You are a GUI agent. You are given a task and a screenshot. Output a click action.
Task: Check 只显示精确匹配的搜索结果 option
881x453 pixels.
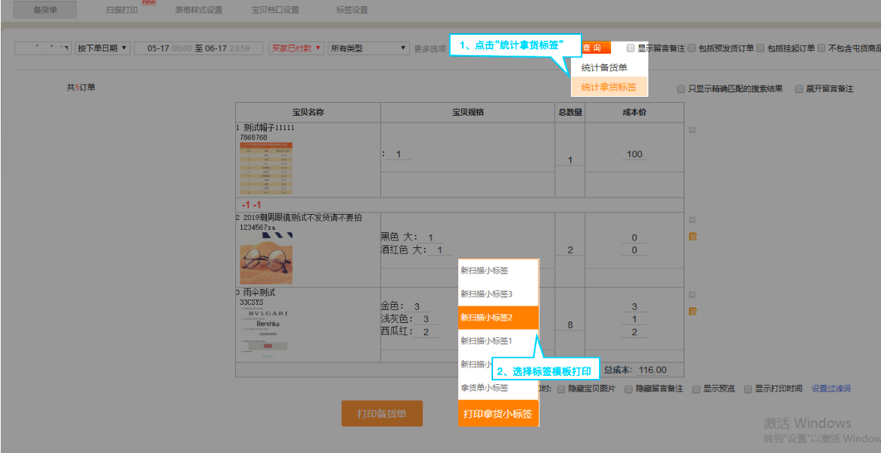click(681, 89)
